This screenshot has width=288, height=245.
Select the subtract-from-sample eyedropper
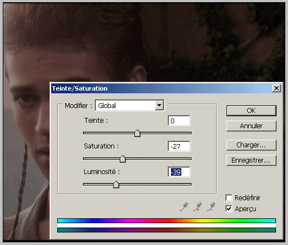pyautogui.click(x=211, y=207)
